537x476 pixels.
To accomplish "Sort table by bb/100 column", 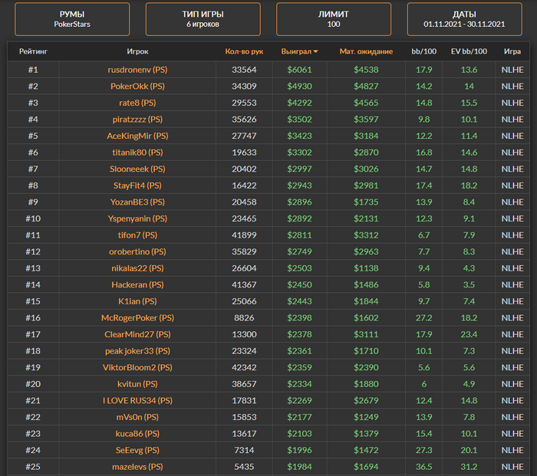I will click(x=423, y=52).
